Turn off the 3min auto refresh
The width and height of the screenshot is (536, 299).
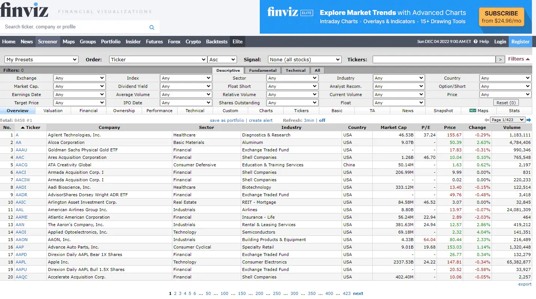(321, 120)
